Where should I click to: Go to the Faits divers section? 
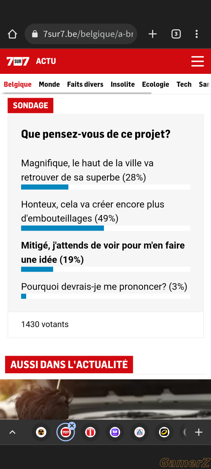coord(85,84)
